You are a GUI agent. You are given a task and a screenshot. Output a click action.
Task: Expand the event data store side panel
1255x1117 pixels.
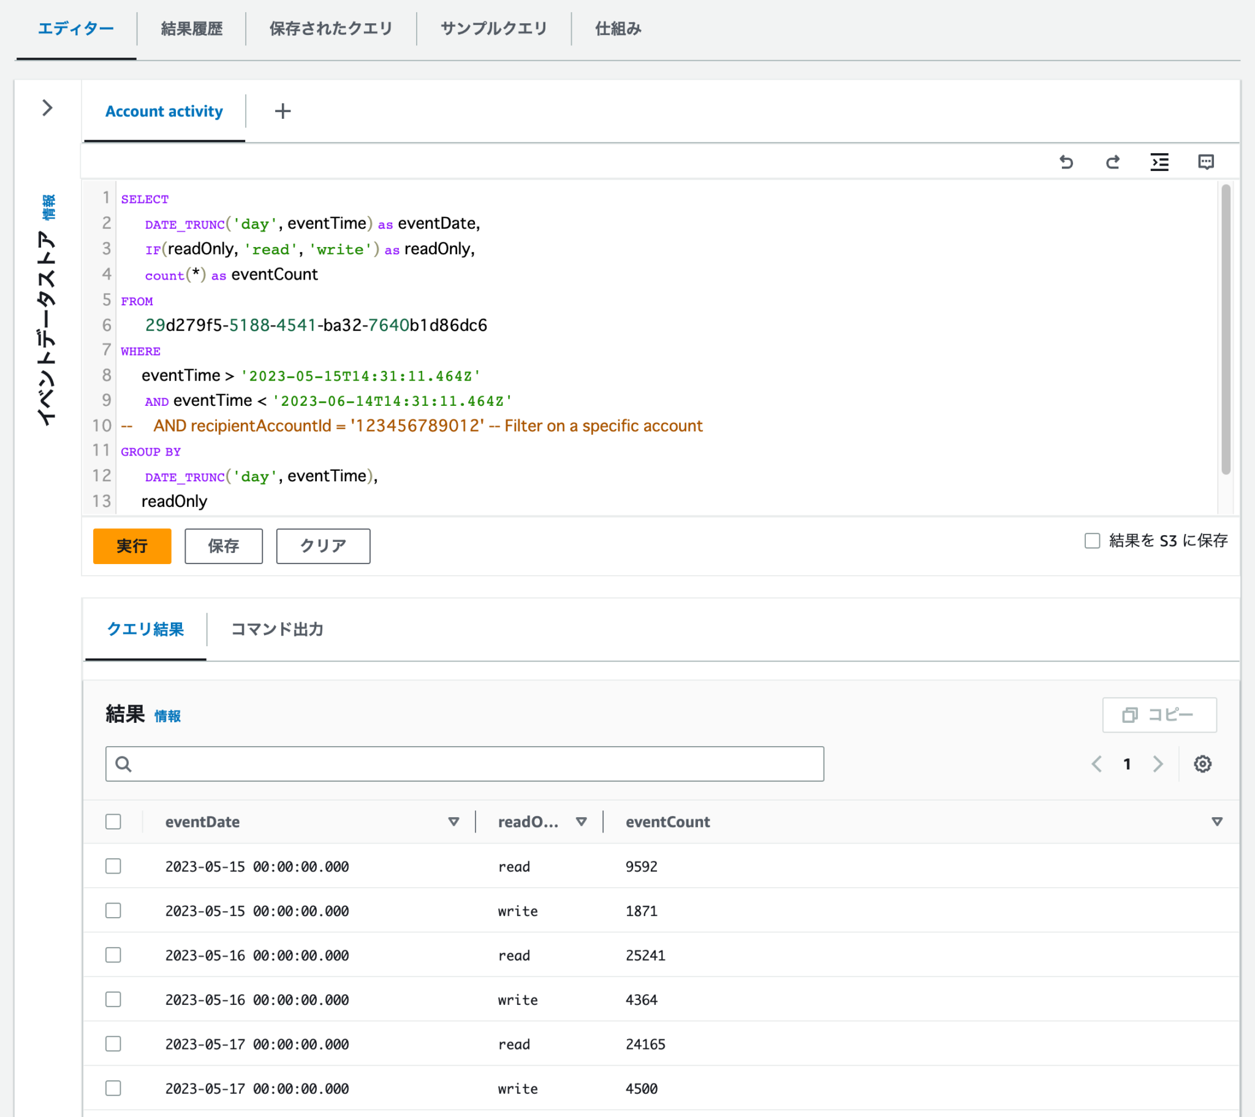[47, 108]
